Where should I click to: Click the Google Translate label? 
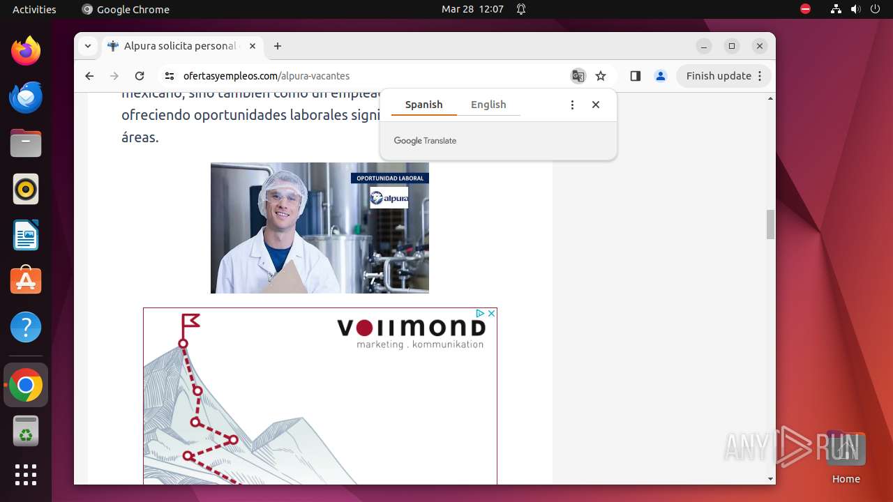(x=425, y=141)
